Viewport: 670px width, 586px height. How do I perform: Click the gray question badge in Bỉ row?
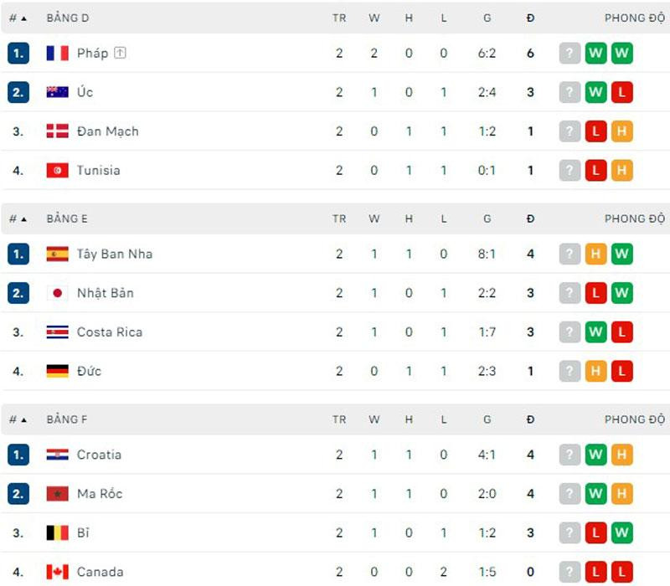(x=569, y=533)
